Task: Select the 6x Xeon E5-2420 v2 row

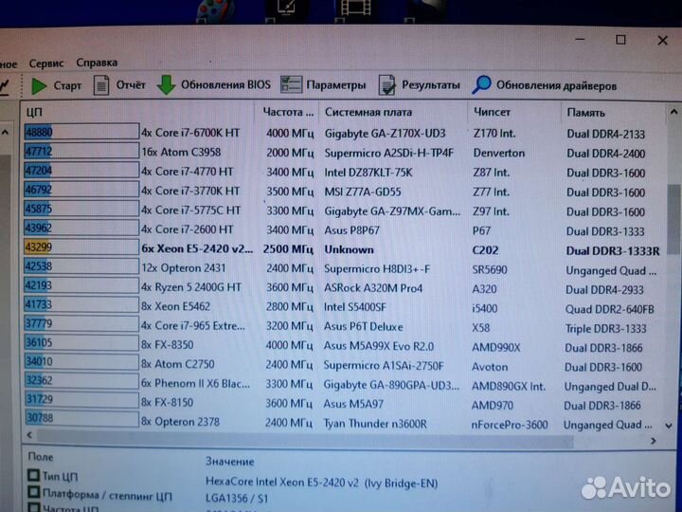Action: click(x=197, y=248)
